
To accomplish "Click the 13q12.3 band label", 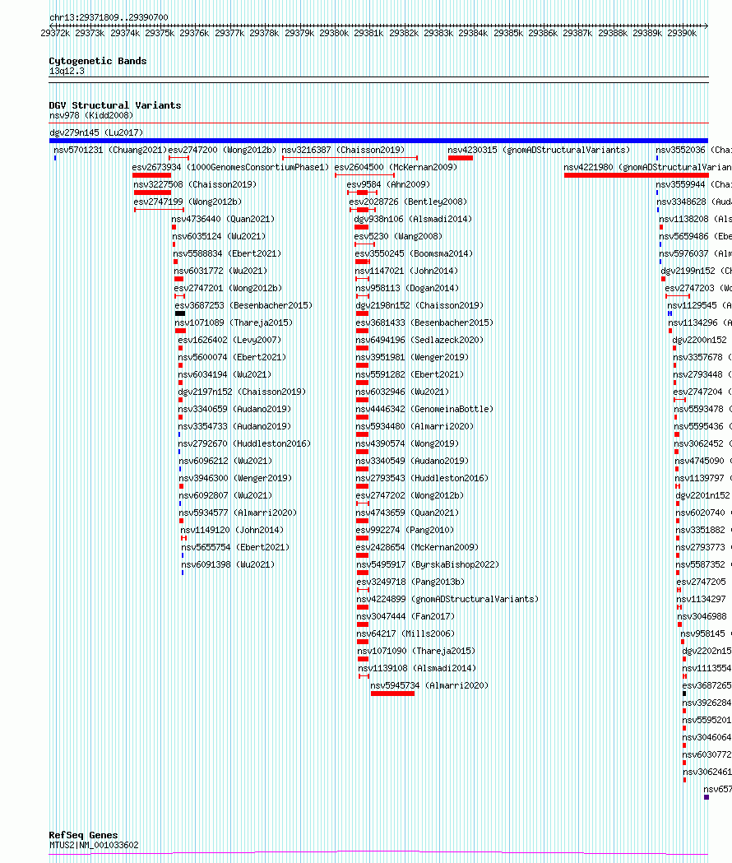I will pos(67,71).
